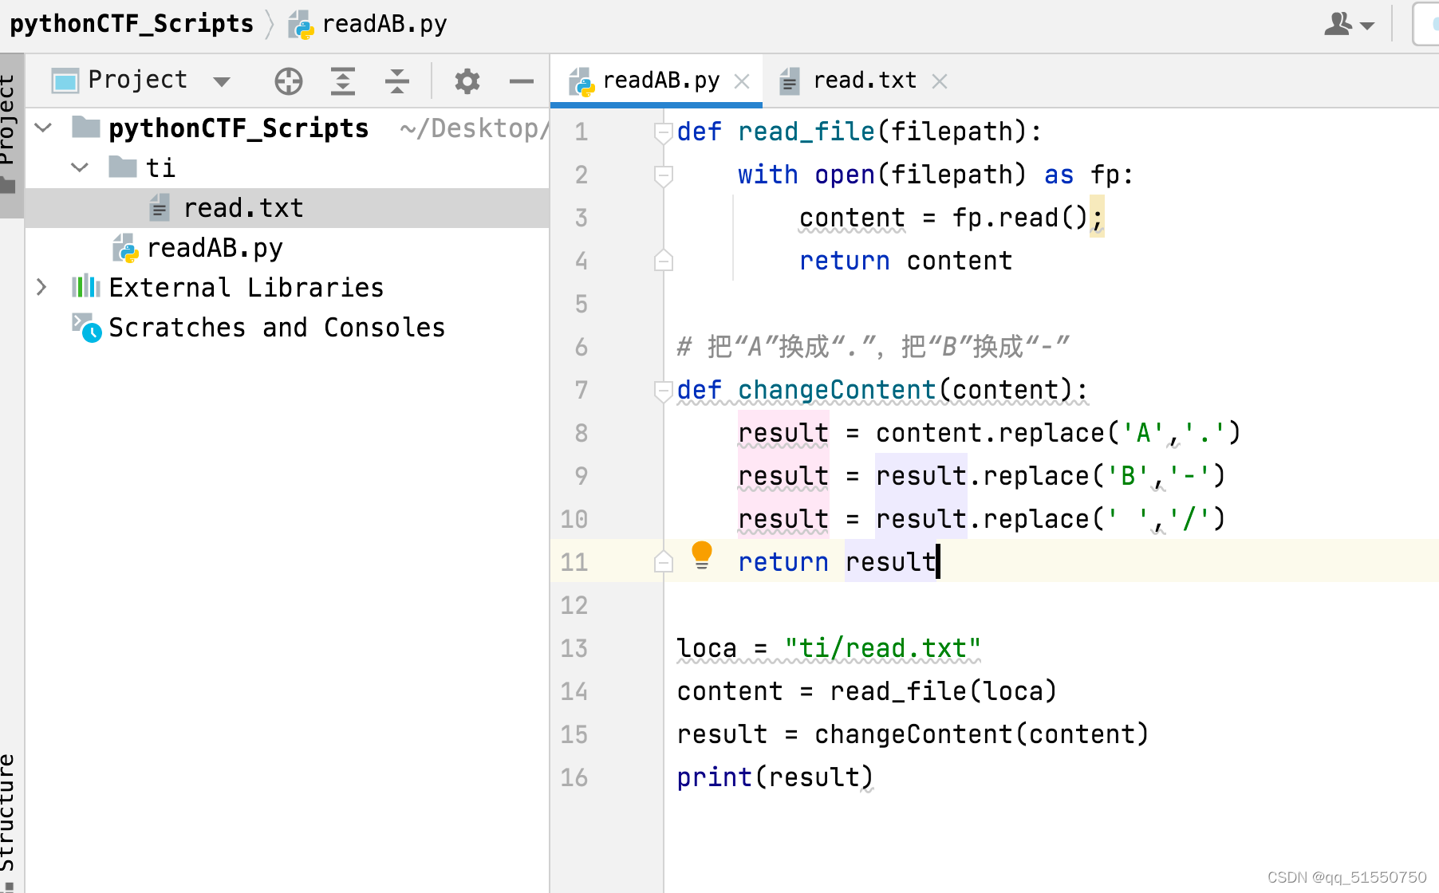This screenshot has height=893, width=1439.
Task: Click the locate/select opened file target icon
Action: click(x=288, y=81)
